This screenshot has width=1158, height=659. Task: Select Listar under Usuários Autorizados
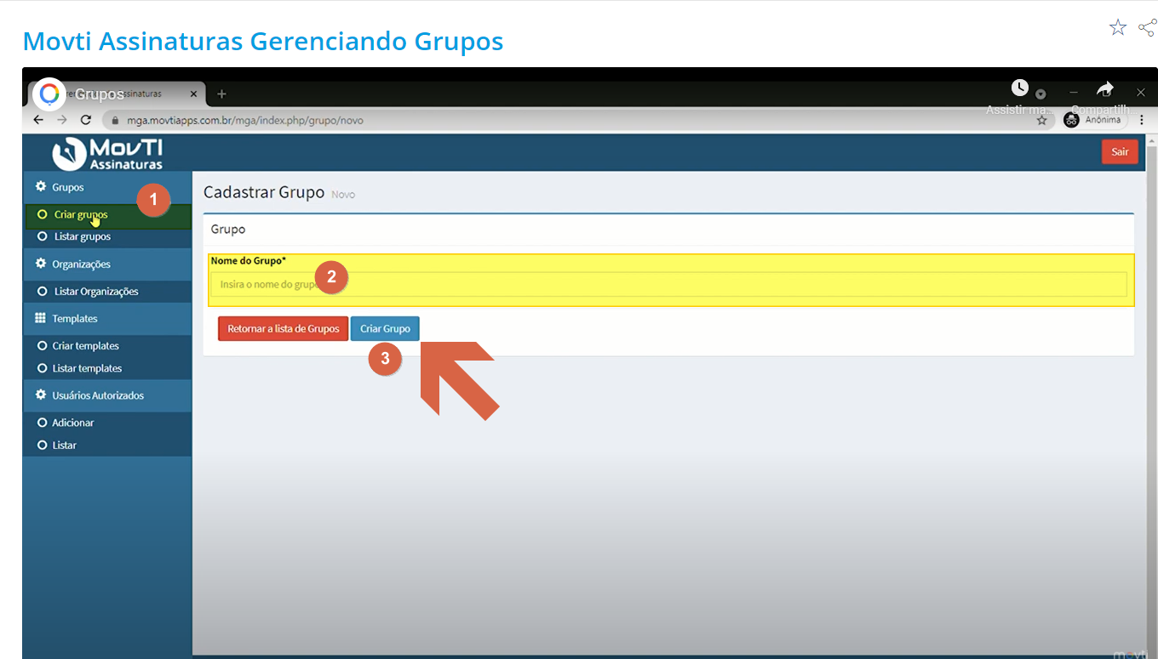107,445
